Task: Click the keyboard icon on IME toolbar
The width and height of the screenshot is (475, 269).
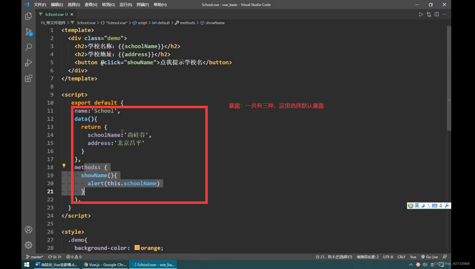Action: [x=435, y=206]
